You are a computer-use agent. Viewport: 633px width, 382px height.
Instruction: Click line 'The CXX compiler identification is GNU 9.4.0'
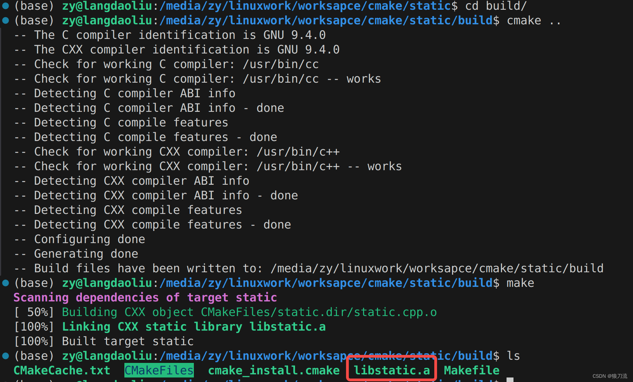(x=177, y=50)
